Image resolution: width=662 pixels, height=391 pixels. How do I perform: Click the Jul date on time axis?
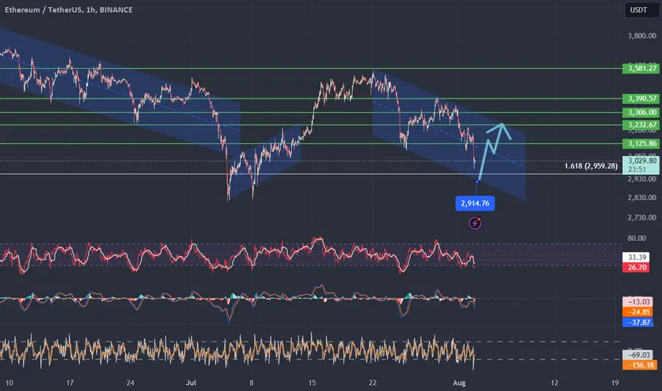pyautogui.click(x=191, y=382)
